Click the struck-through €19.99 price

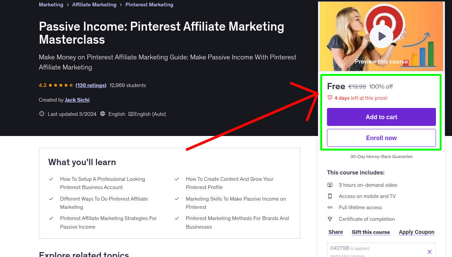[x=357, y=86]
